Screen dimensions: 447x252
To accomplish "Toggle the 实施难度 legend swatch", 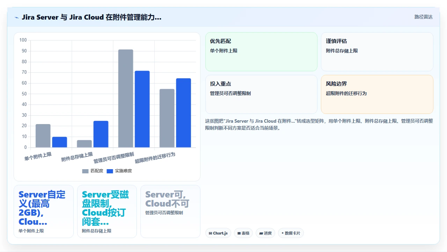I will point(110,171).
